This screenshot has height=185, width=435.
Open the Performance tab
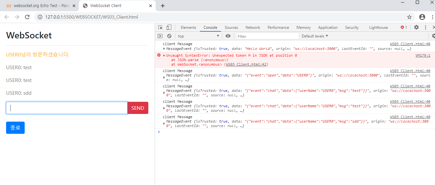click(x=278, y=28)
